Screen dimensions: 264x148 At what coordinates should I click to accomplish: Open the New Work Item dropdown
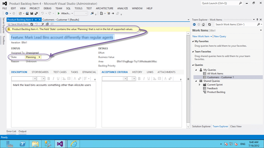coord(211,37)
